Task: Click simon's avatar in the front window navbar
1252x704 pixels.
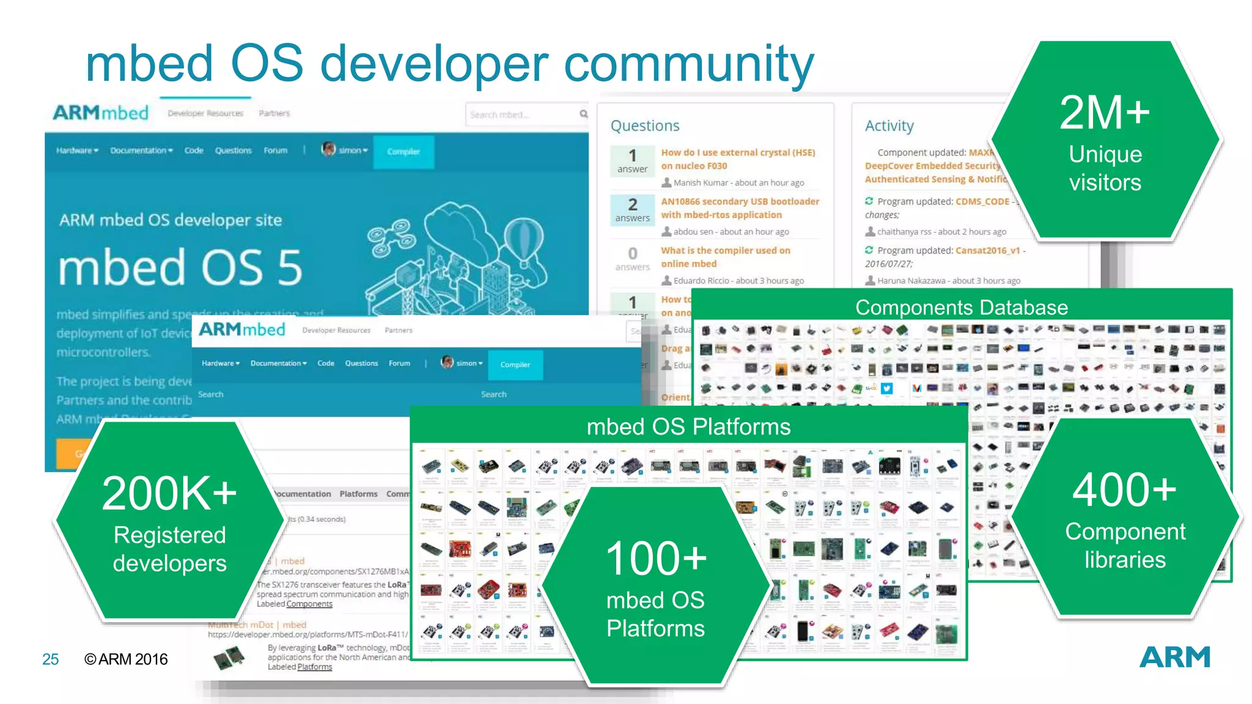Action: 447,362
